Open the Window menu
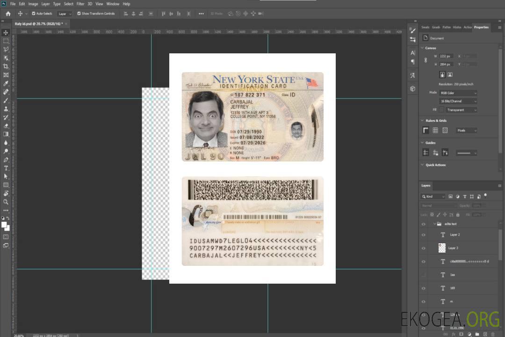This screenshot has height=337, width=505. (x=113, y=4)
